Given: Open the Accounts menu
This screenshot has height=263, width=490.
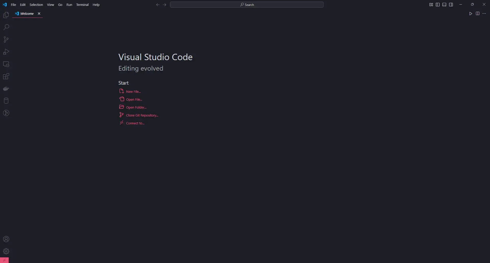Looking at the screenshot, I should tap(6, 239).
